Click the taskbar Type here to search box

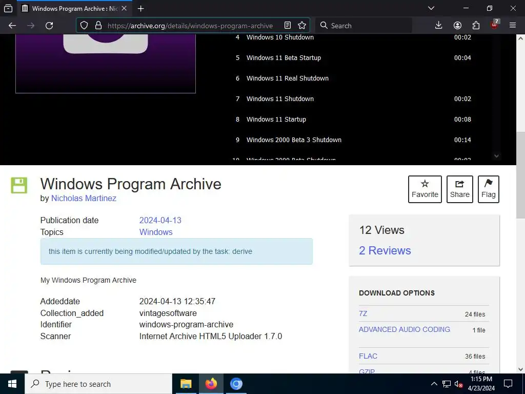[x=98, y=384]
